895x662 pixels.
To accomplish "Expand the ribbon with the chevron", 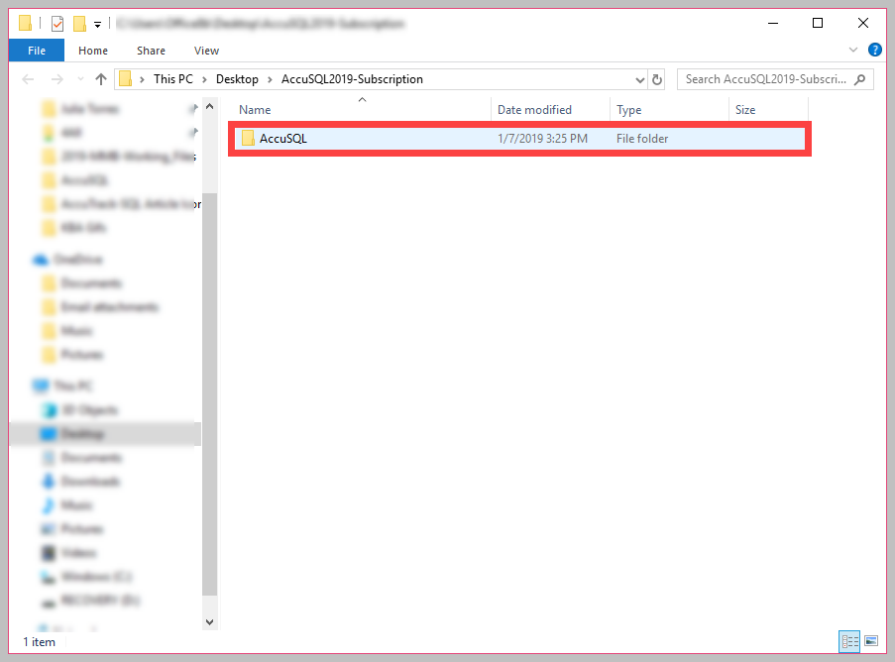I will tap(853, 50).
